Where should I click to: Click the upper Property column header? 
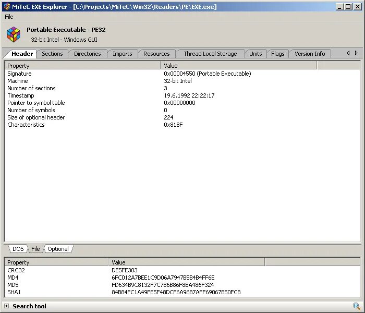click(82, 66)
